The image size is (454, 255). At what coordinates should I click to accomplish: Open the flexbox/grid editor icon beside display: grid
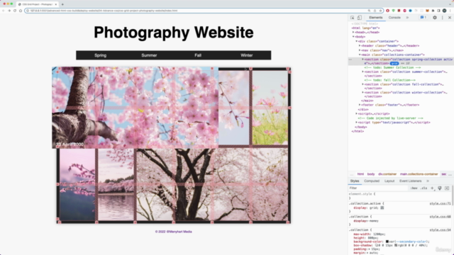point(382,208)
